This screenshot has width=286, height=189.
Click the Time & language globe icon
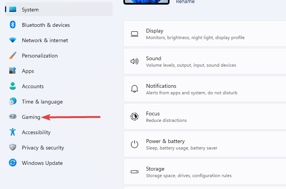[x=13, y=101]
